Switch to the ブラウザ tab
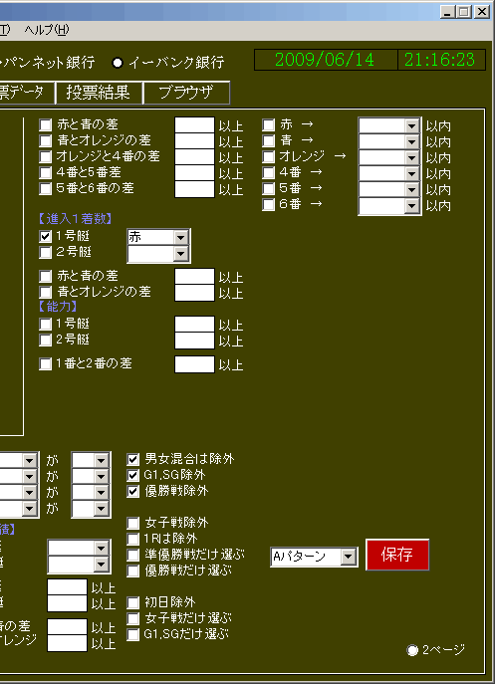The image size is (495, 684). click(186, 93)
